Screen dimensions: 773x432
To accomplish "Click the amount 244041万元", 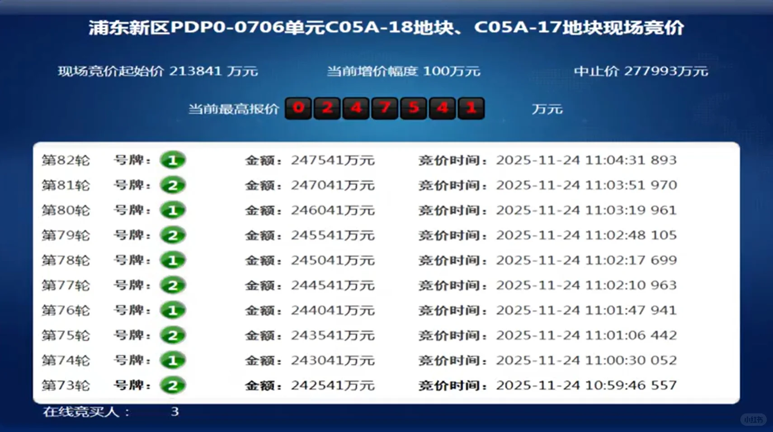I will [333, 310].
